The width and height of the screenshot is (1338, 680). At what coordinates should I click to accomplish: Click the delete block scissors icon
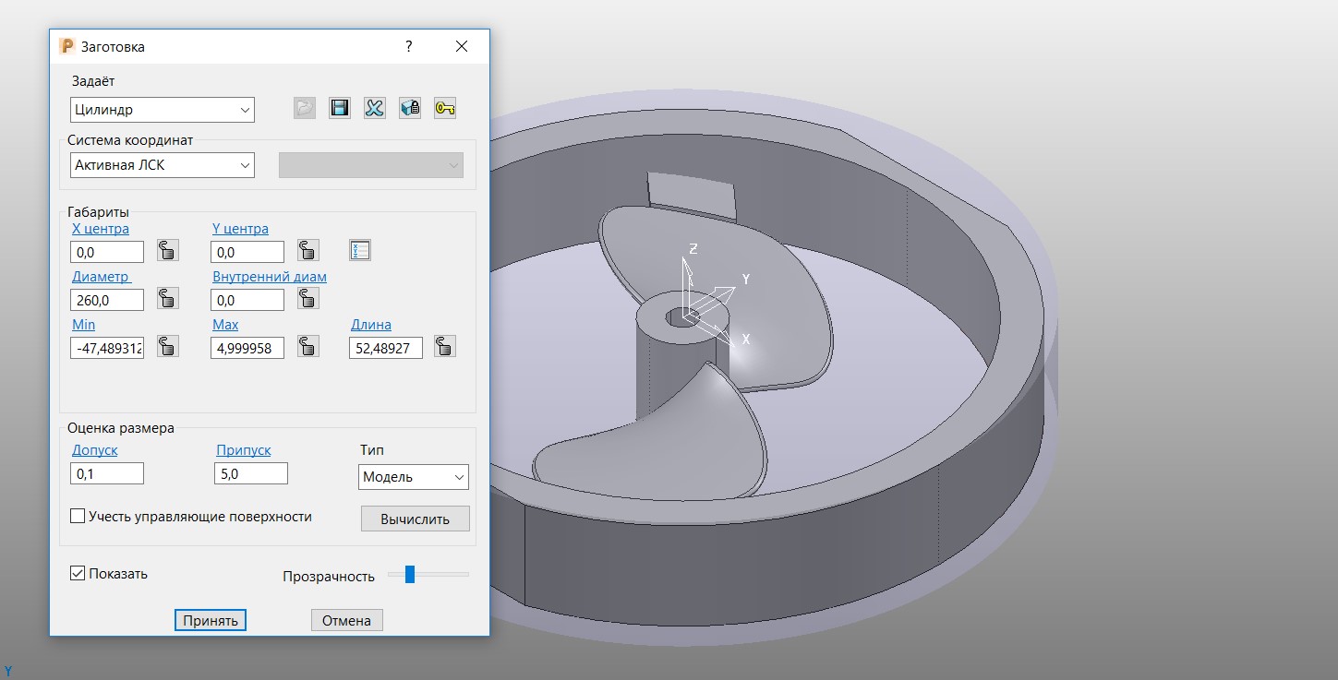point(374,109)
